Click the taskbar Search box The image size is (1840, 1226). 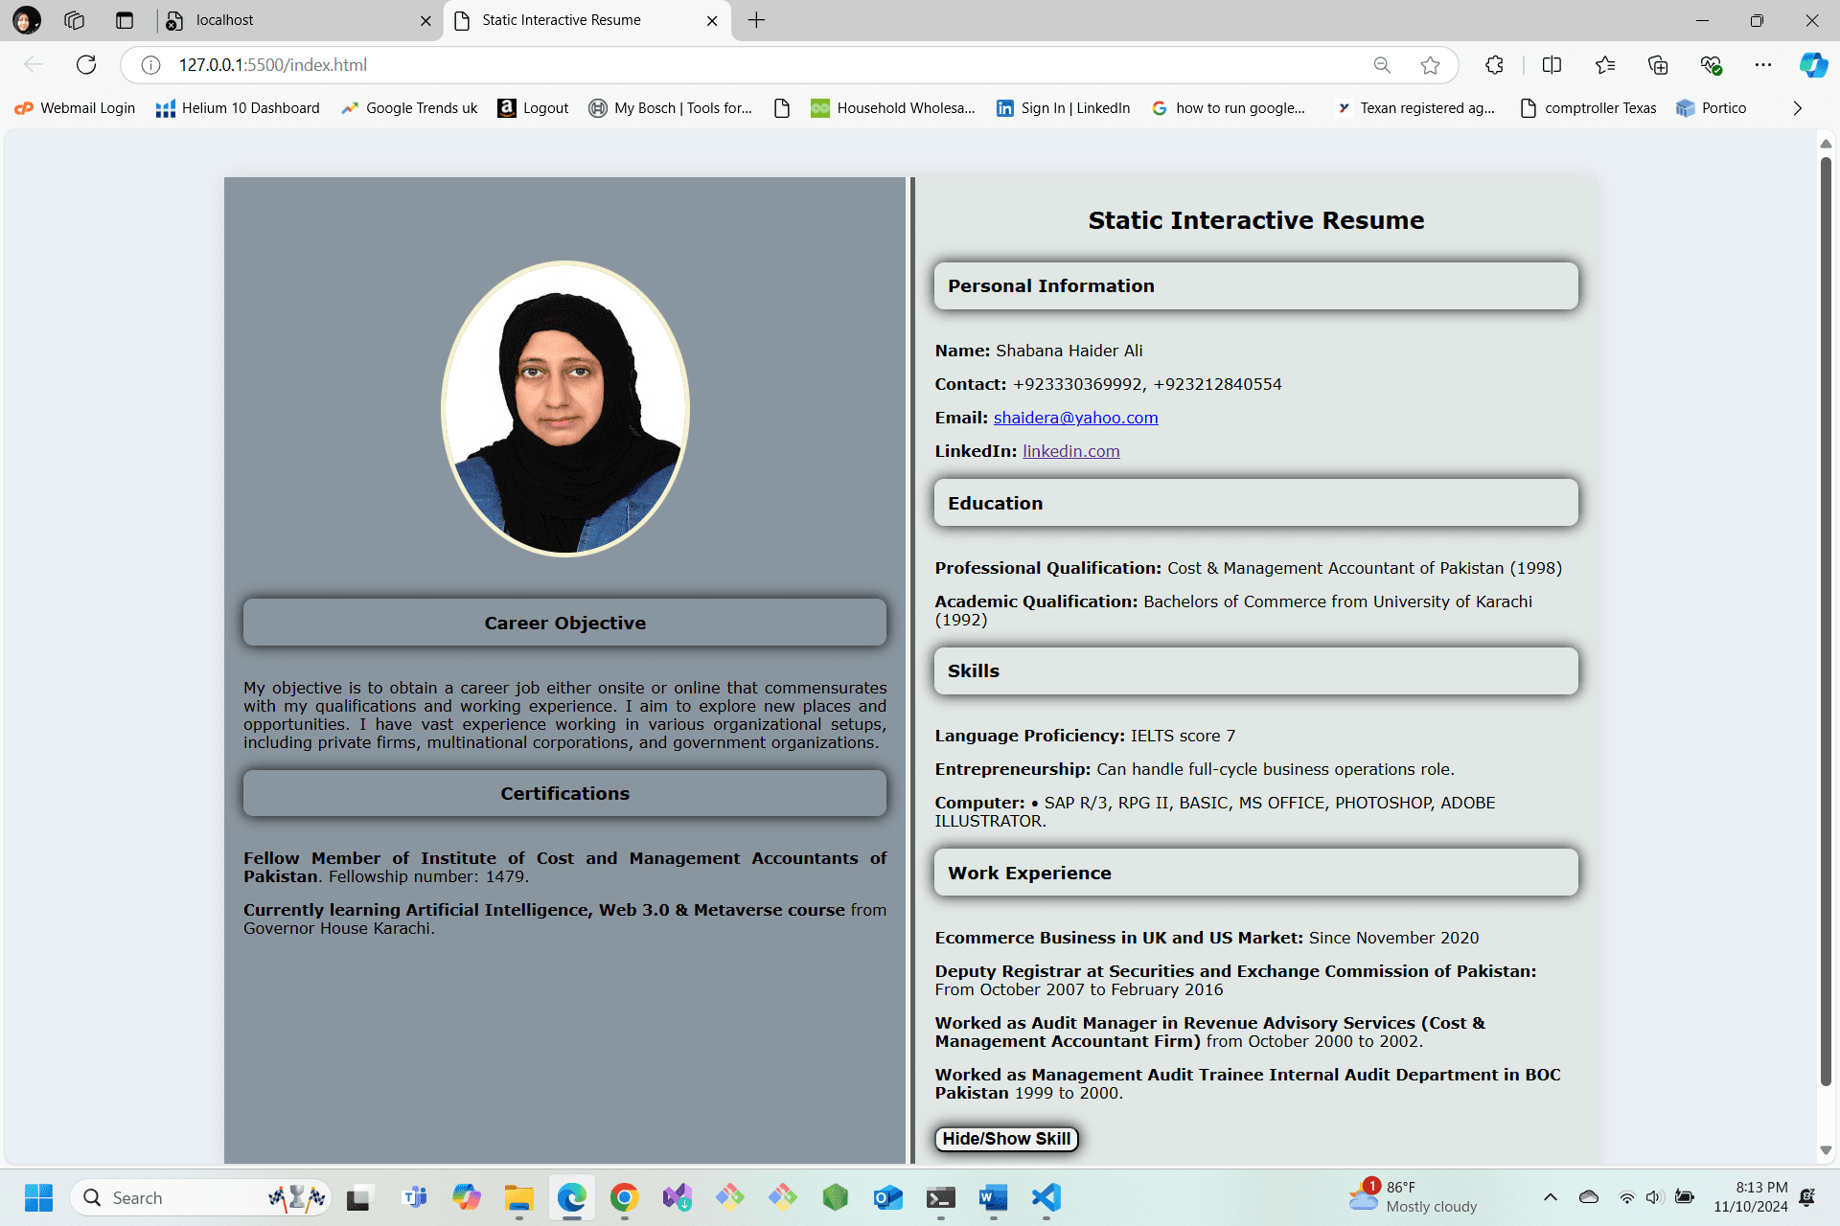[x=201, y=1197]
